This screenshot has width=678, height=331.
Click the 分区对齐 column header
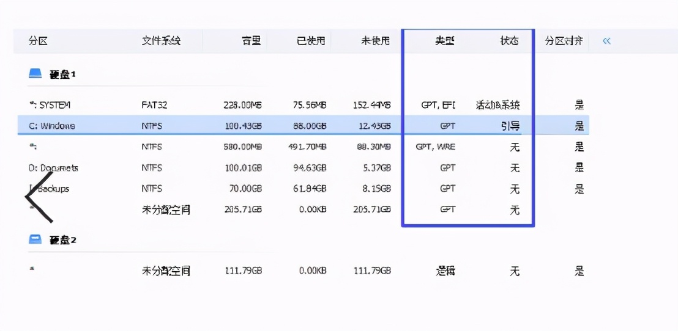pyautogui.click(x=564, y=41)
